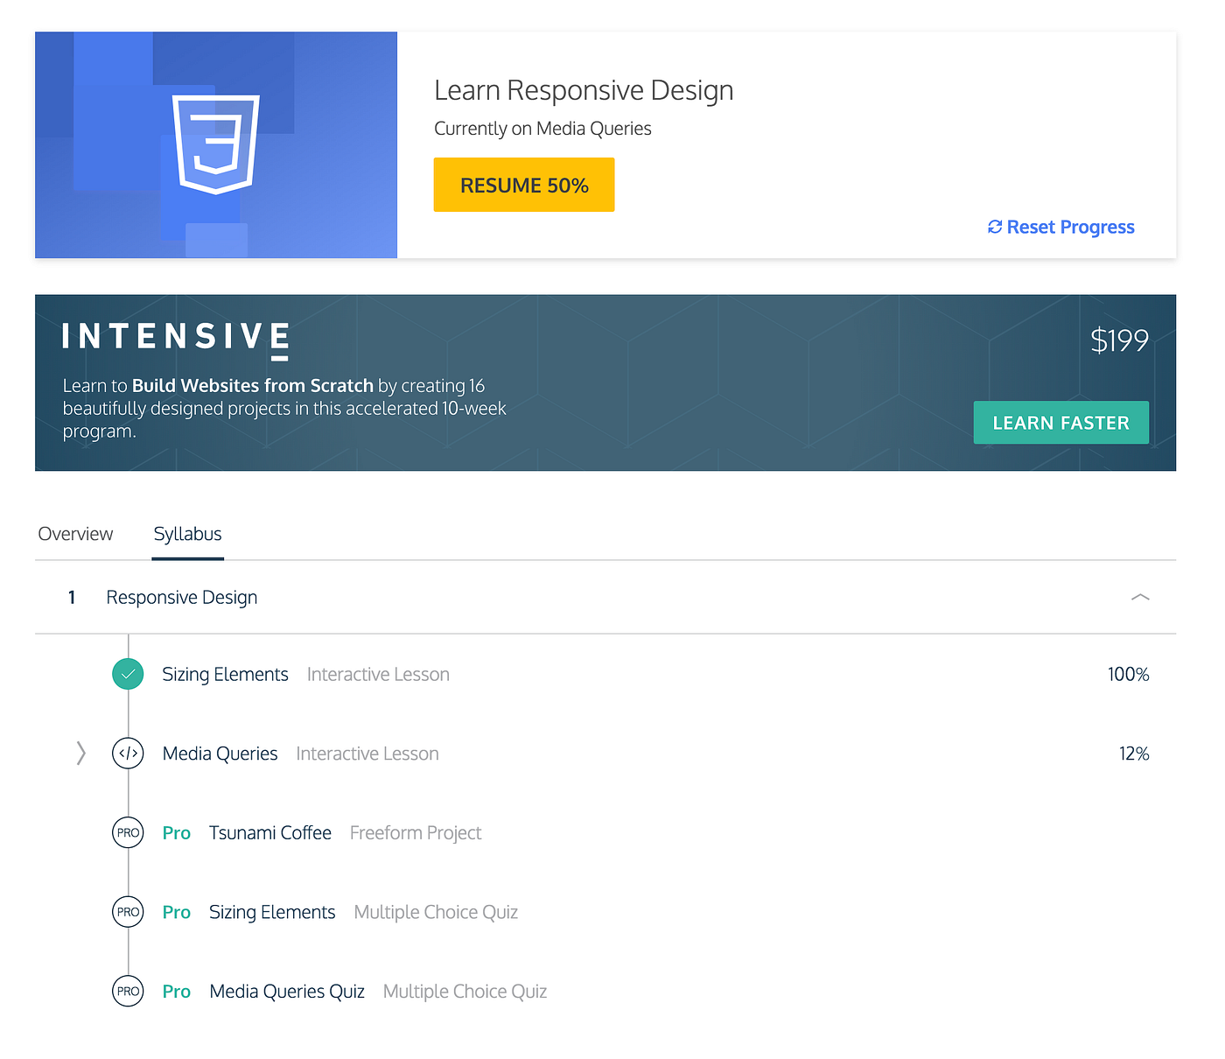Expand the Media Queries lesson details
The height and width of the screenshot is (1059, 1225).
pyautogui.click(x=80, y=753)
